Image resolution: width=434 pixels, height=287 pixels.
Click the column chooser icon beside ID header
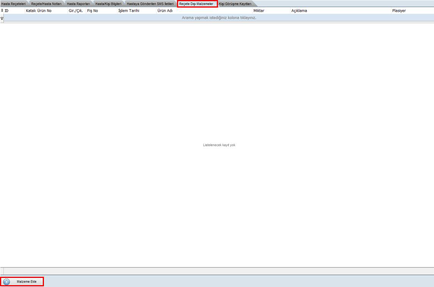point(2,11)
